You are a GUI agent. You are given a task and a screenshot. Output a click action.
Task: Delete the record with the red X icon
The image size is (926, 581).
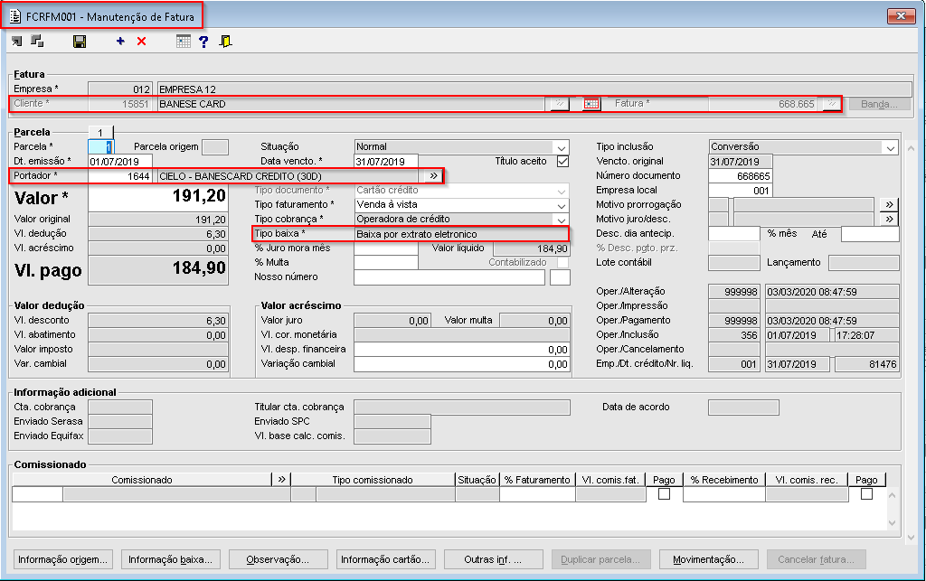[x=142, y=42]
